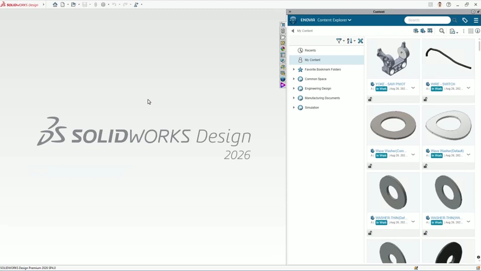Open the Appearances color ball task pane tab
This screenshot has height=271, width=481.
(283, 49)
